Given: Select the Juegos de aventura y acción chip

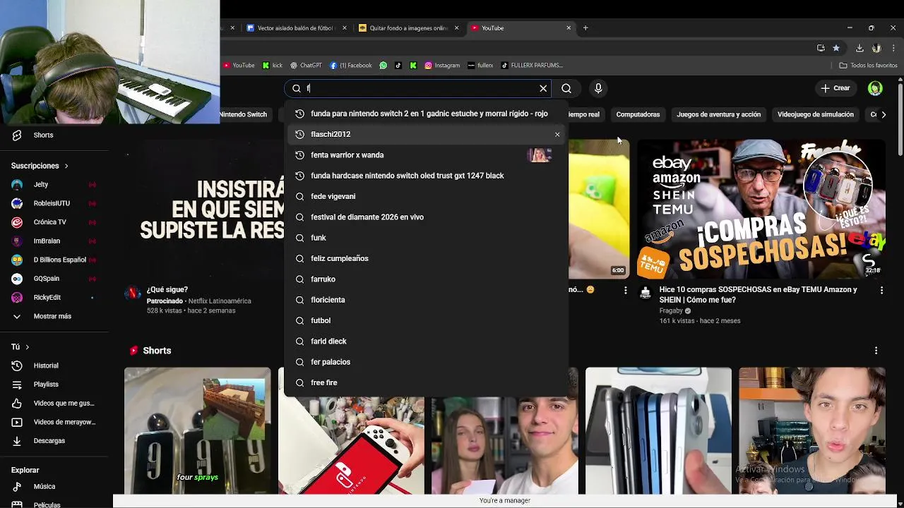Looking at the screenshot, I should coord(718,114).
